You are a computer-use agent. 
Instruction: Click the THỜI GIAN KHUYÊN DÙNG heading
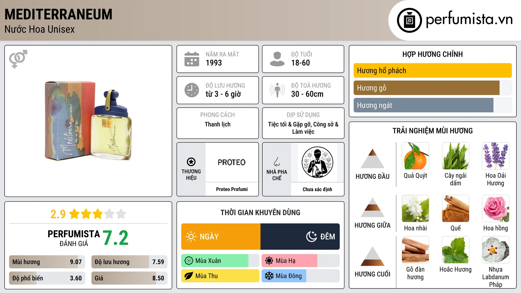point(260,212)
